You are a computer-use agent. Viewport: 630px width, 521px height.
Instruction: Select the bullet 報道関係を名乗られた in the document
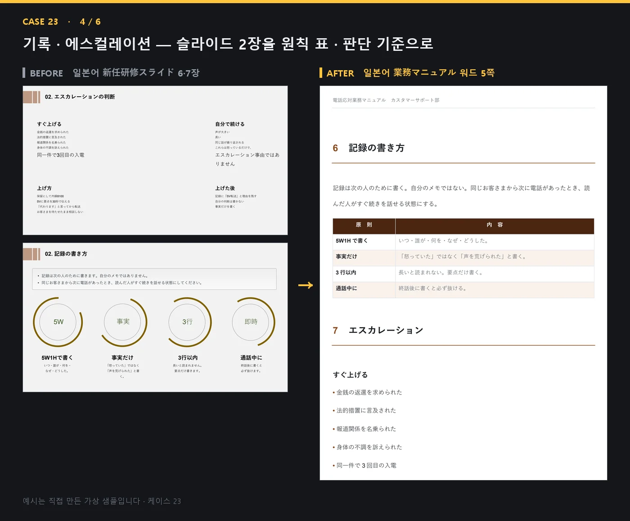pyautogui.click(x=364, y=429)
